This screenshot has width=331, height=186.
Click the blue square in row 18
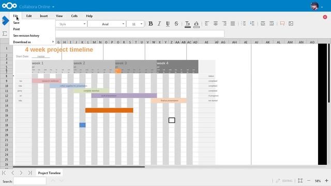tap(83, 125)
